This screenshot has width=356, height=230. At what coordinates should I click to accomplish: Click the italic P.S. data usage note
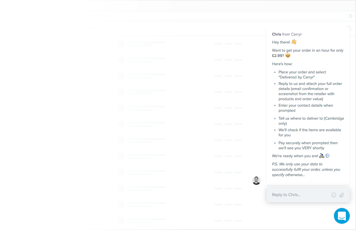pyautogui.click(x=306, y=169)
